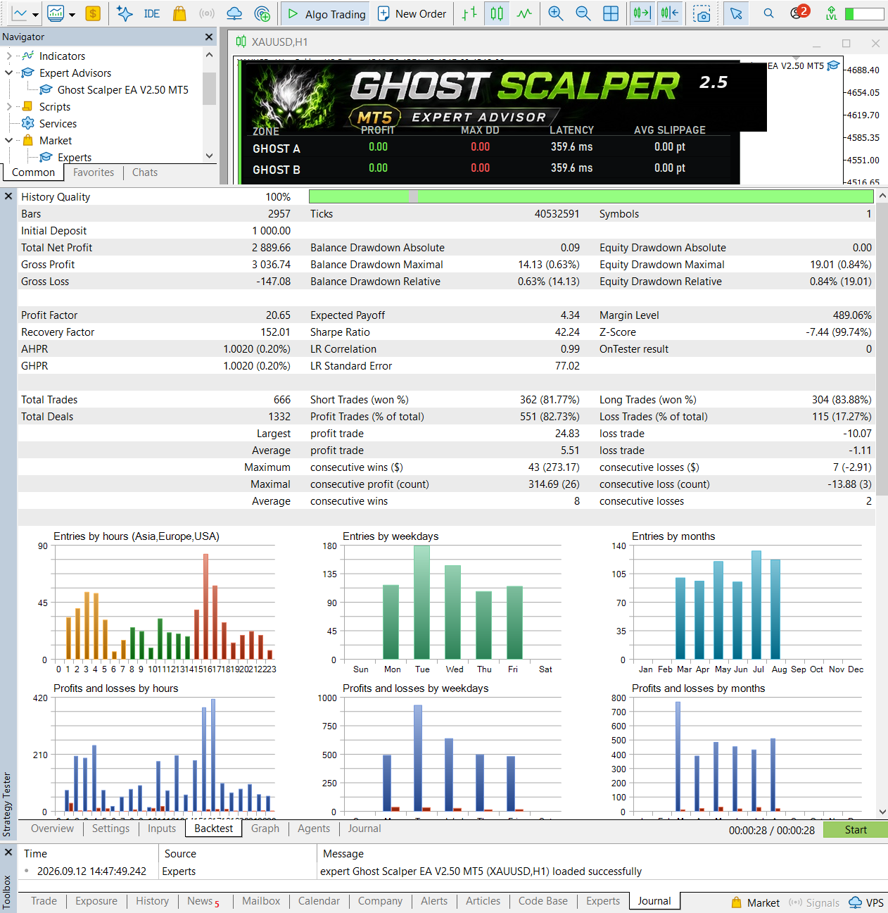Open the Market shopping bag icon

click(179, 13)
